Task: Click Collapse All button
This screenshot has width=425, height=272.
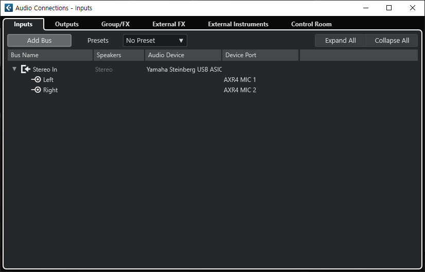Action: pyautogui.click(x=392, y=41)
